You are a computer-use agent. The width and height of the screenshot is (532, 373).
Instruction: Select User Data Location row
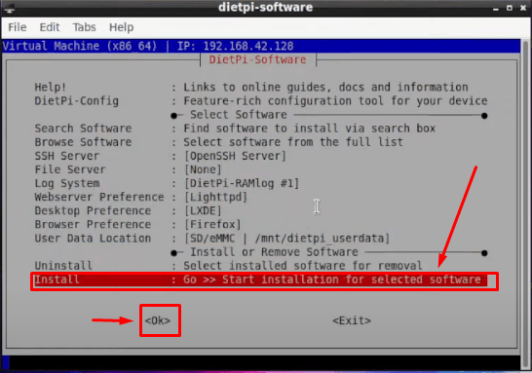pyautogui.click(x=261, y=239)
